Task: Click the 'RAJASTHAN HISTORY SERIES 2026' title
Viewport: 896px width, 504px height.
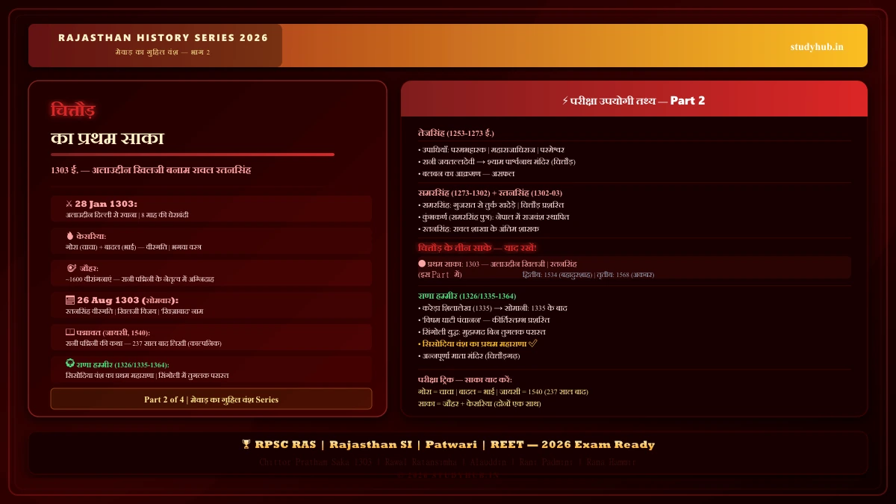Action: (163, 38)
